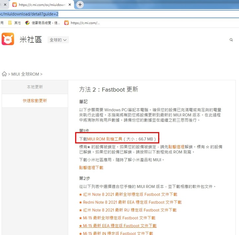Click the 第2步 step heading
Image resolution: width=239 pixels, height=235 pixels.
coord(84,178)
